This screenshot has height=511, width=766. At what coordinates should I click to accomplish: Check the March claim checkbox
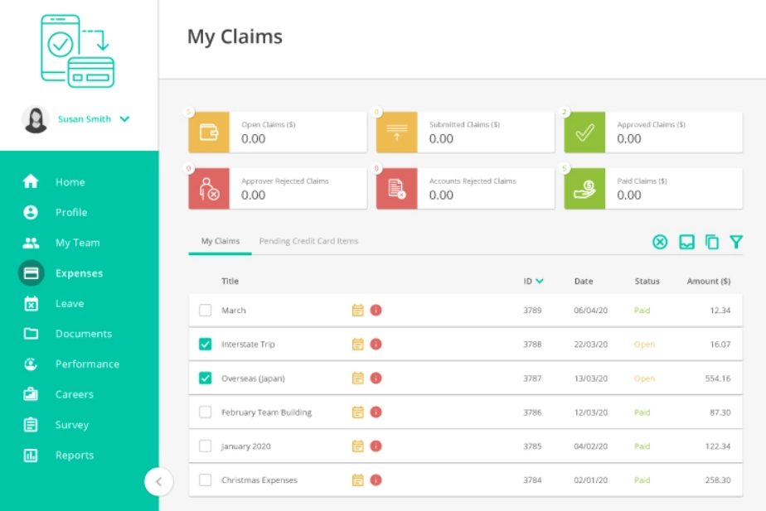(x=206, y=310)
